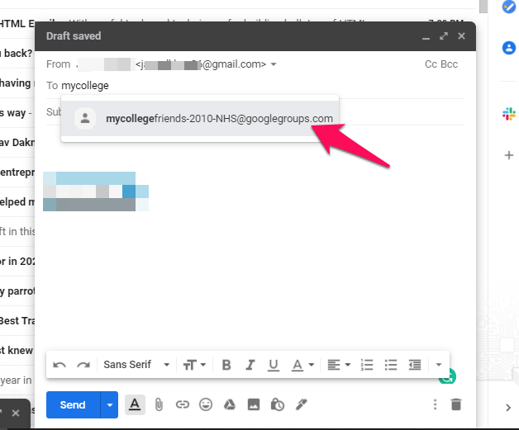Select the mycollegefriends-2010-NHS@googlegroups.com suggestion
Screen dimensions: 519x430
tap(200, 118)
